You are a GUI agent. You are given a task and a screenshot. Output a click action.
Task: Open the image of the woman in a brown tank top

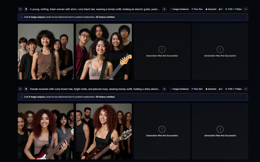pos(46,52)
